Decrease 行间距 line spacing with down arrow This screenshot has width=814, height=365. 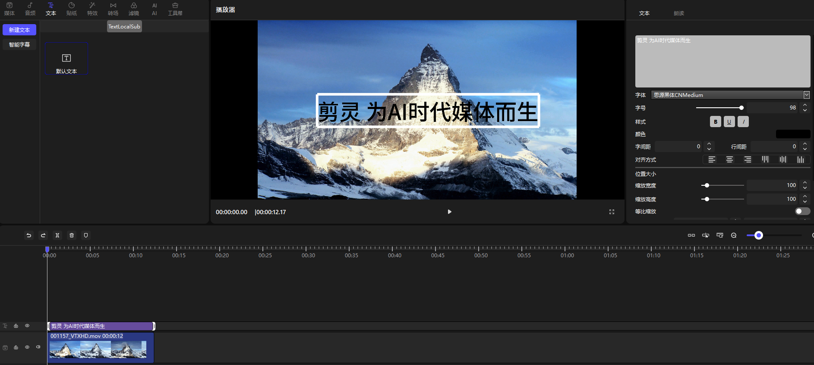[805, 149]
